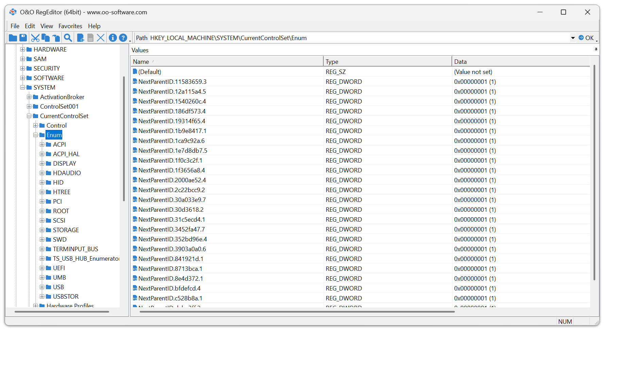The image size is (634, 373).
Task: Show info using the blue info icon
Action: point(113,38)
